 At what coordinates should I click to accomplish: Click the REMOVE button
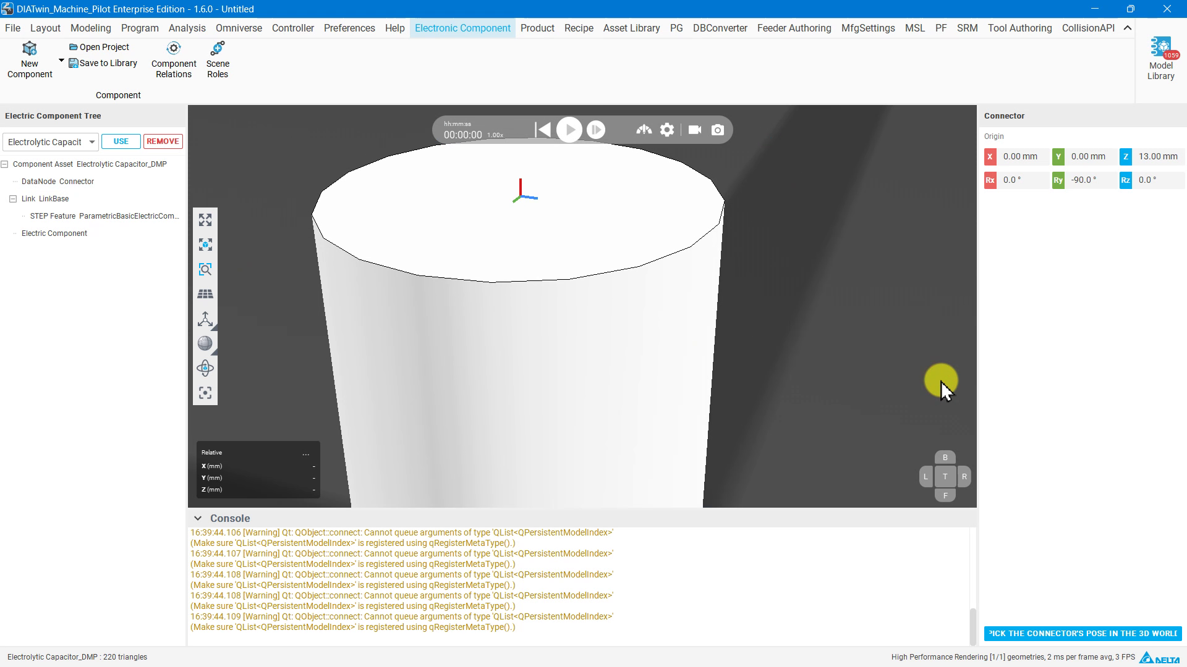163,141
